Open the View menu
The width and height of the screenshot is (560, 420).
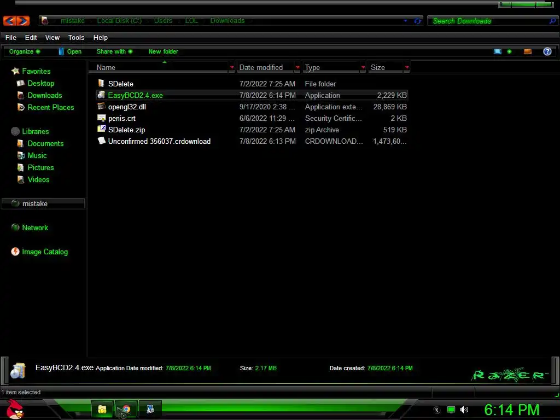[52, 38]
